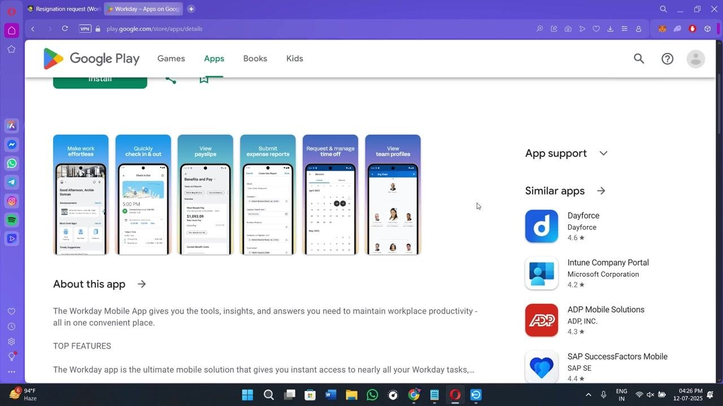The image size is (723, 406).
Task: Add the Workday app to the wishlist
Action: (x=204, y=80)
